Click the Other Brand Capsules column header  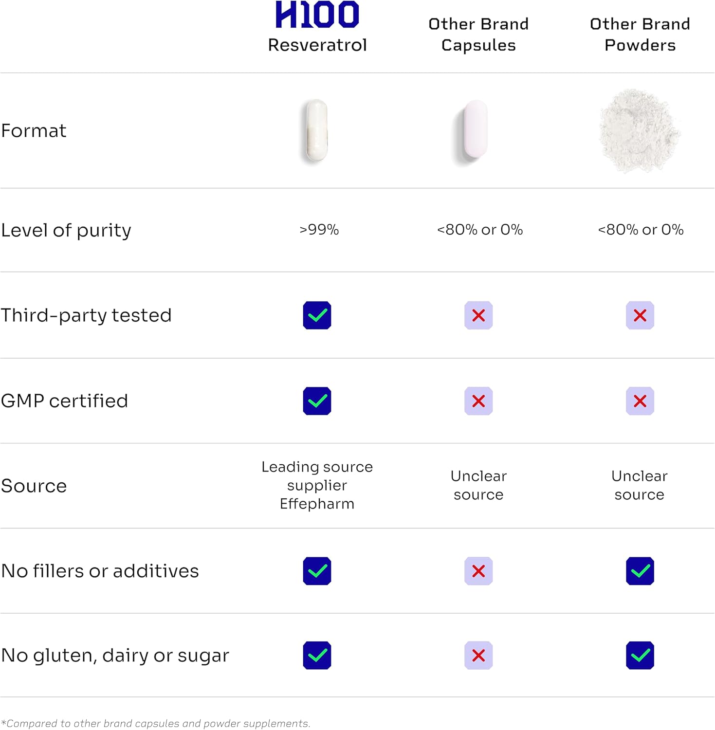coord(478,35)
